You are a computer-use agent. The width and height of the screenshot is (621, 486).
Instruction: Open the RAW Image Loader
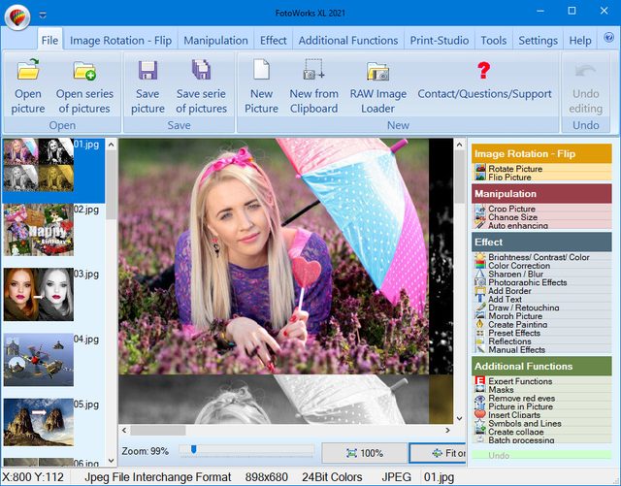point(377,72)
